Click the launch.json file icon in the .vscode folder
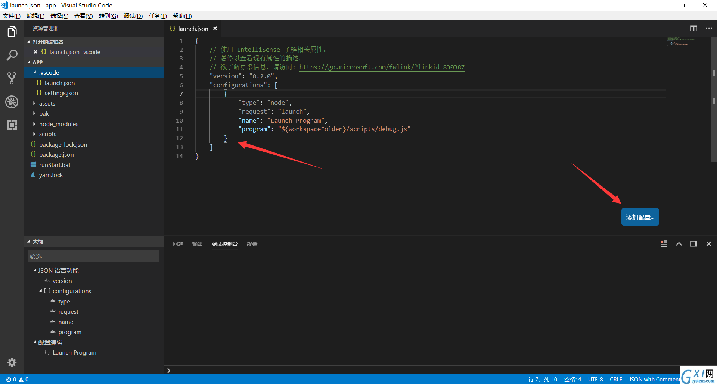The image size is (717, 384). pyautogui.click(x=39, y=82)
